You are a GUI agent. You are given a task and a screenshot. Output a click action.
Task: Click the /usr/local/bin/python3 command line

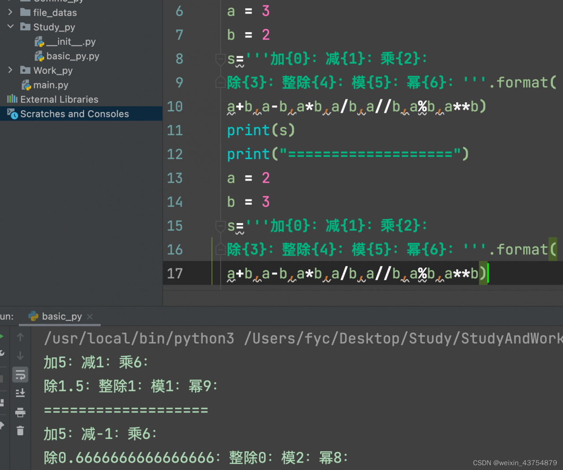coord(303,339)
